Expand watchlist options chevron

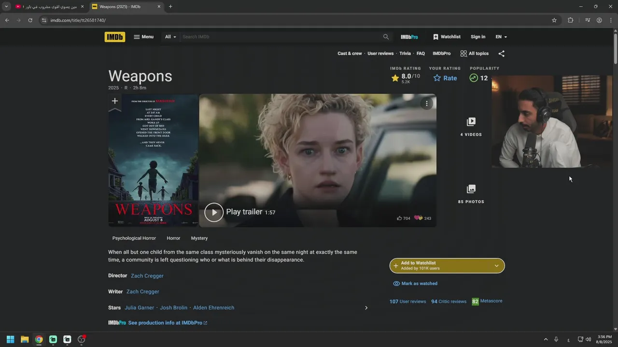click(496, 266)
